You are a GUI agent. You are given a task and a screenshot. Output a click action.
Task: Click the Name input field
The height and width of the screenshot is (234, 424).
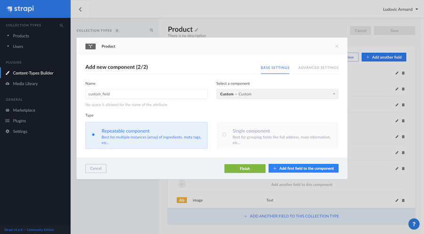[x=147, y=94]
